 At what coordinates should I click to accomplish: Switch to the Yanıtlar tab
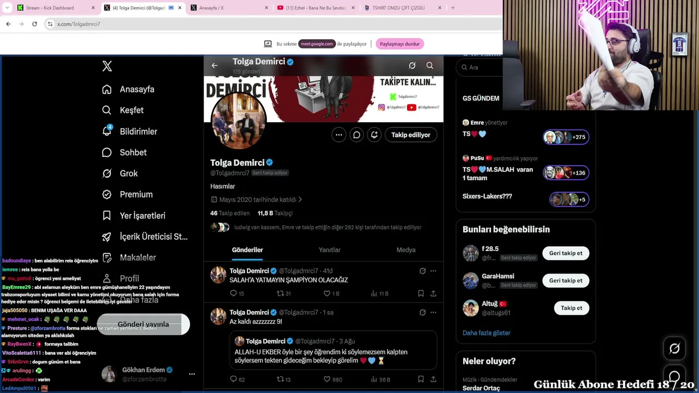[329, 250]
